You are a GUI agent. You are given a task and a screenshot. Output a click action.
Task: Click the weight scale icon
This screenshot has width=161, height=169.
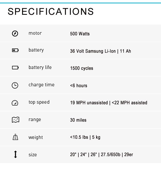(15, 137)
